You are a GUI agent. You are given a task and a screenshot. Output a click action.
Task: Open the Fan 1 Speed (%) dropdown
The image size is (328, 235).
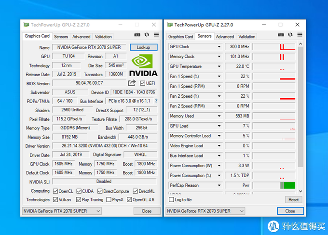point(219,76)
